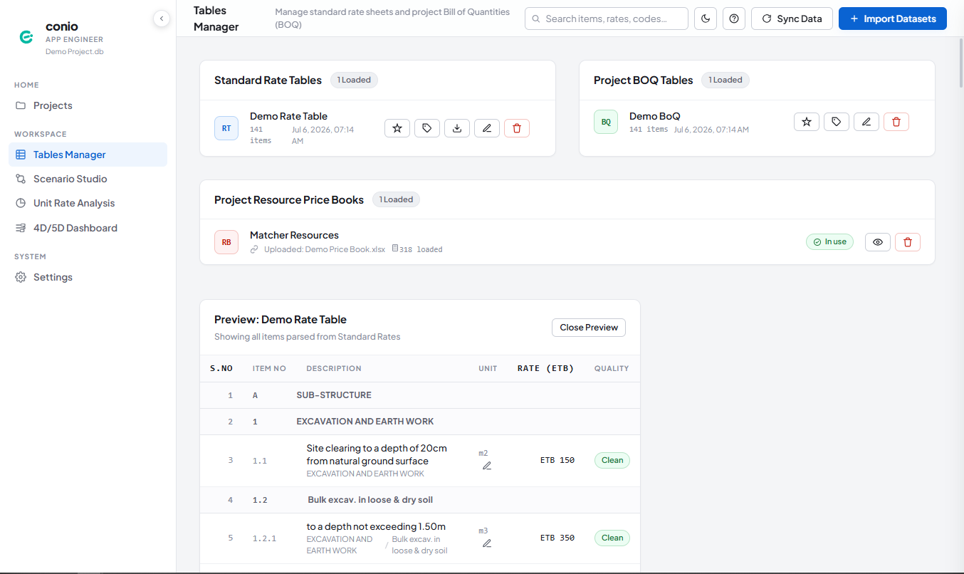964x574 pixels.
Task: Edit the Demo BoQ with the pencil icon
Action: tap(866, 122)
